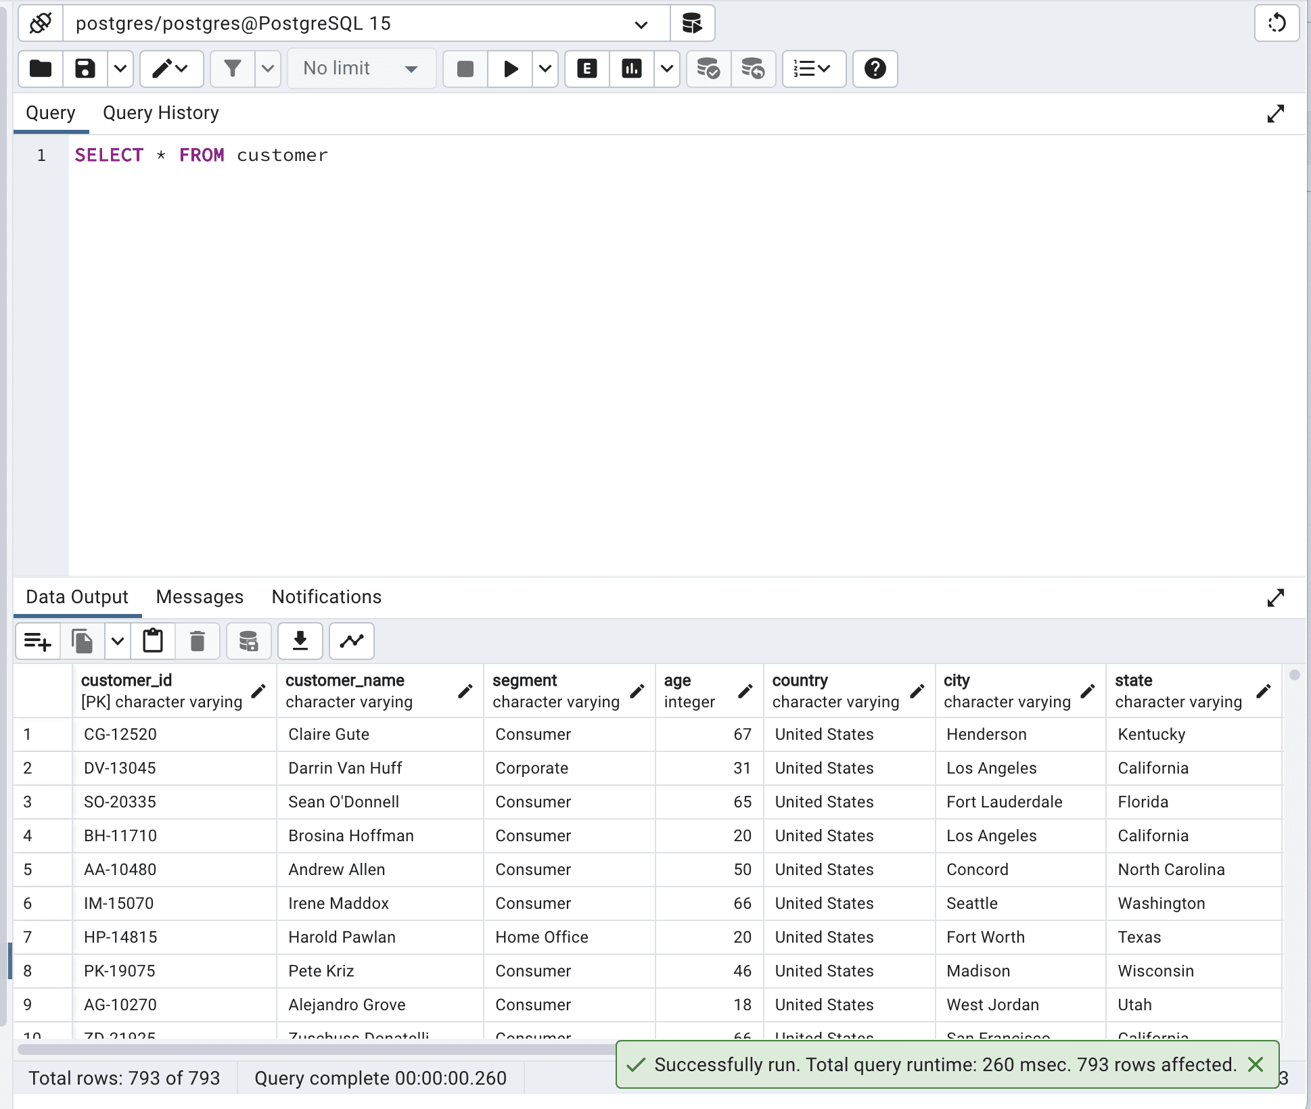Open the No limit rows dropdown

(362, 68)
